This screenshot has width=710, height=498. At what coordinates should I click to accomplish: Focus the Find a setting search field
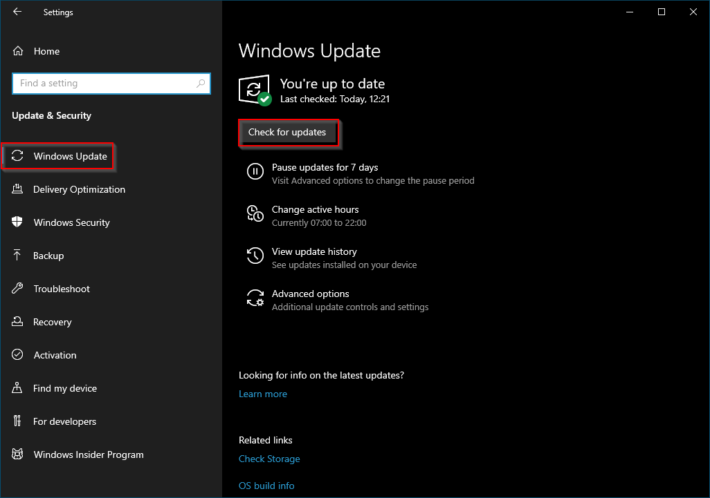click(111, 83)
